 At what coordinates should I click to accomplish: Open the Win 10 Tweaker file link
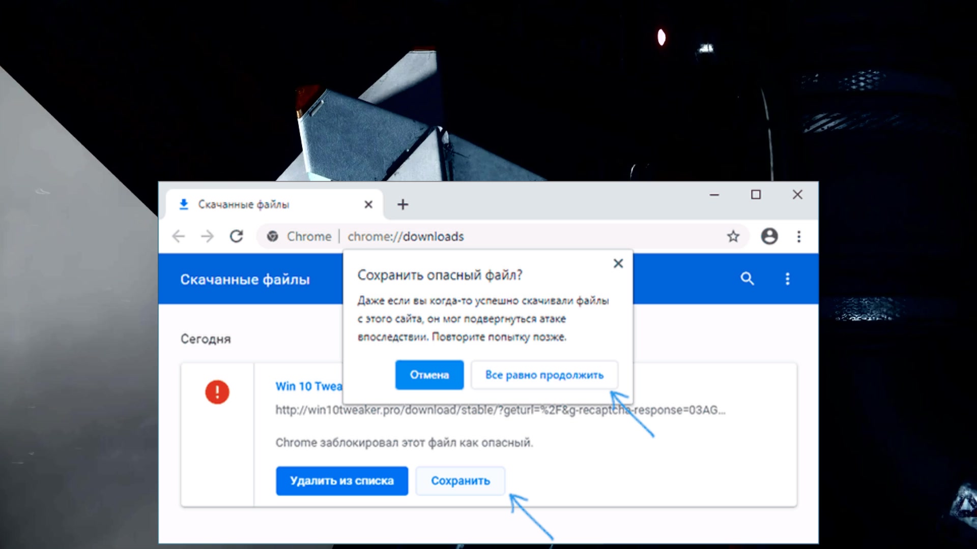click(308, 386)
